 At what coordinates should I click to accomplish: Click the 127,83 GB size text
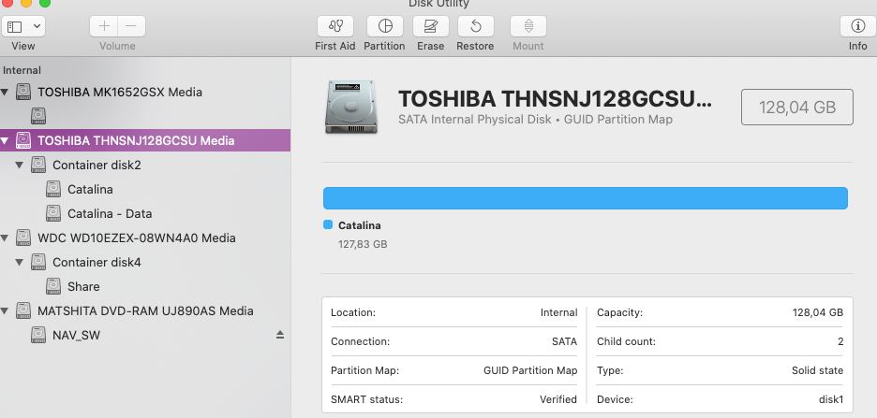coord(363,244)
